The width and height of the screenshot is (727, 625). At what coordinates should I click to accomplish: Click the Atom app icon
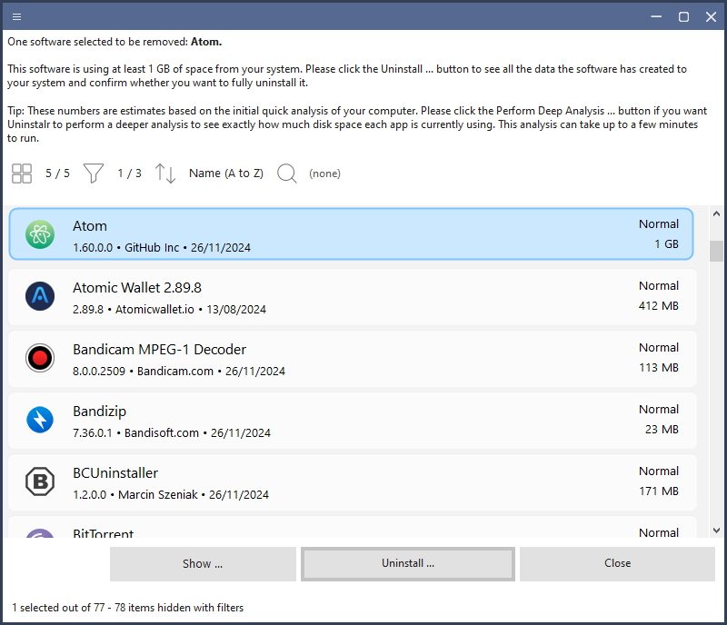coord(40,234)
